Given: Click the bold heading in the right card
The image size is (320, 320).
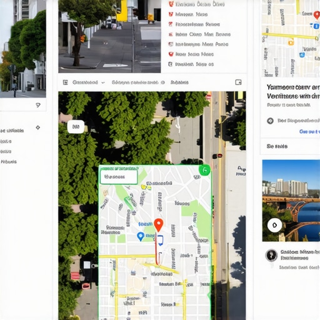Looking at the screenshot, I should click(293, 92).
